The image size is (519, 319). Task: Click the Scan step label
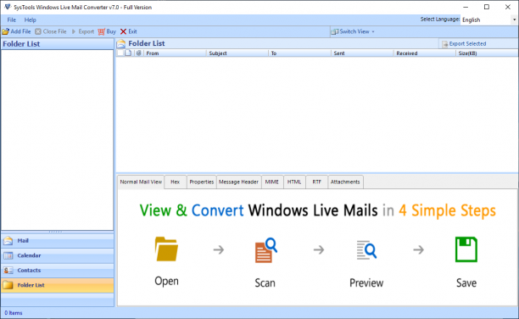click(265, 283)
